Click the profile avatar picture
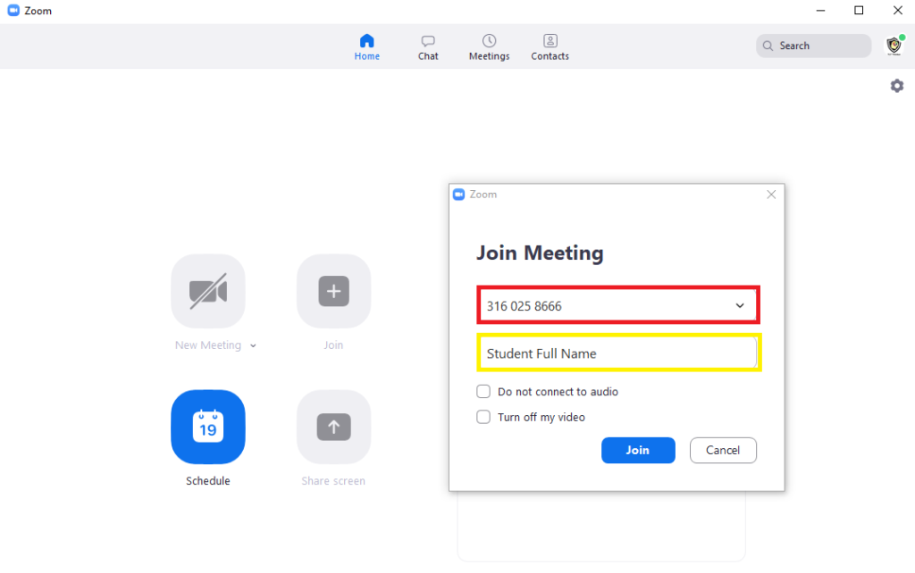This screenshot has height=573, width=915. tap(893, 46)
